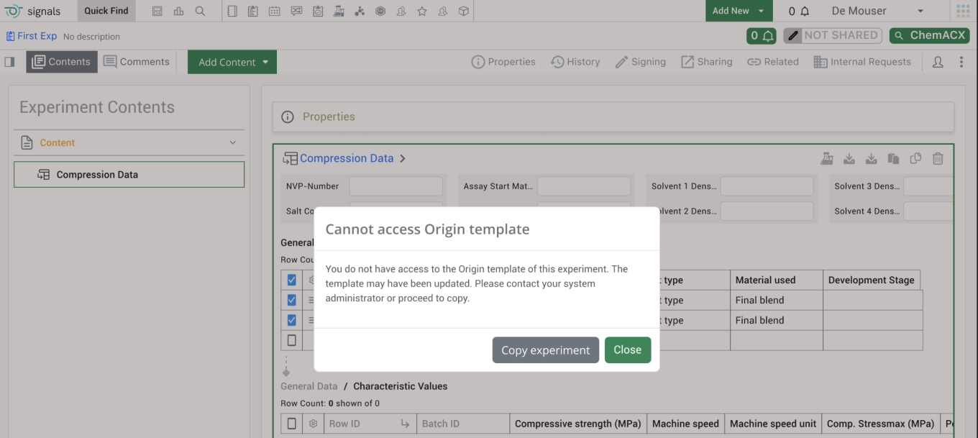The width and height of the screenshot is (978, 438).
Task: Click the clipboard checkmark task icon
Action: tap(317, 11)
